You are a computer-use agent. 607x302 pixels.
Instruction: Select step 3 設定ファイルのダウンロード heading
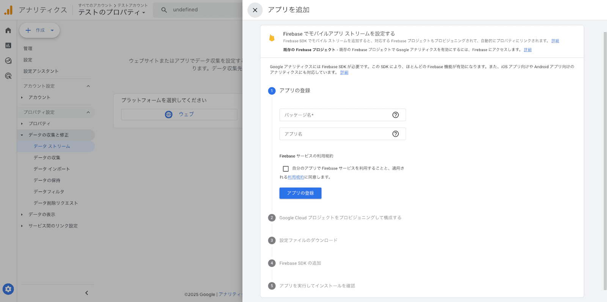pyautogui.click(x=308, y=241)
